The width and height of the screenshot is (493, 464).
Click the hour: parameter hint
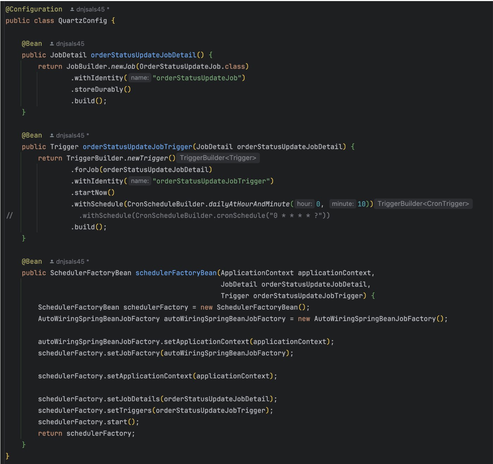[x=304, y=204]
